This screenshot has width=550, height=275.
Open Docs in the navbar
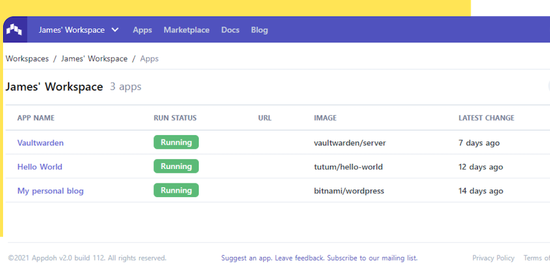pyautogui.click(x=230, y=30)
